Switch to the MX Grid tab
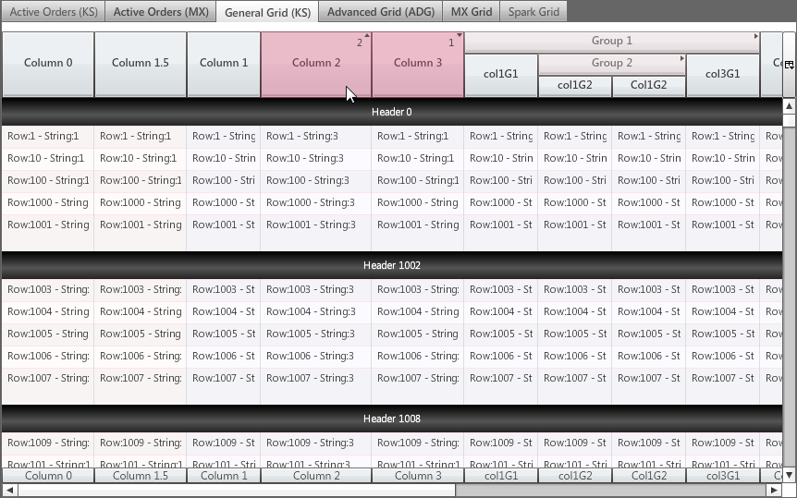Image resolution: width=797 pixels, height=498 pixels. (x=471, y=12)
